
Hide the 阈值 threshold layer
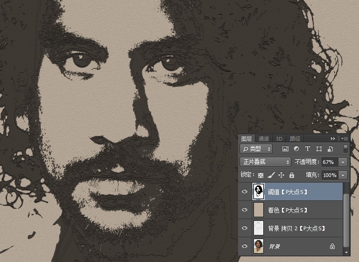(x=245, y=191)
